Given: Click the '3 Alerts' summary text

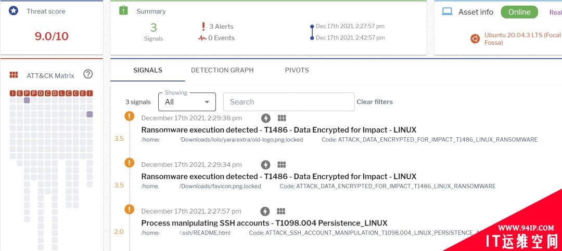Looking at the screenshot, I should coord(221,27).
